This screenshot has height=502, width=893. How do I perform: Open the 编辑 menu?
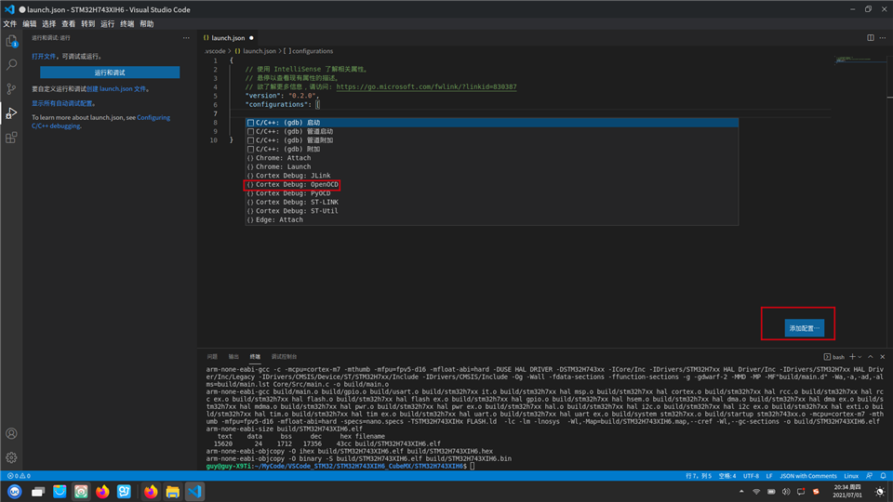(30, 24)
